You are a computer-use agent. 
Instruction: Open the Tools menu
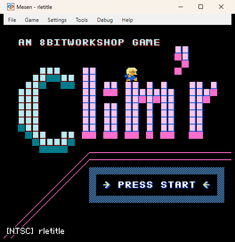(x=82, y=20)
